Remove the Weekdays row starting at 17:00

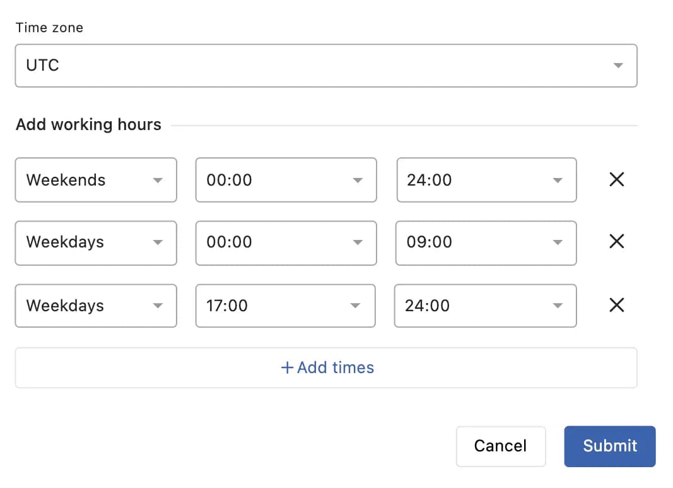click(x=616, y=306)
